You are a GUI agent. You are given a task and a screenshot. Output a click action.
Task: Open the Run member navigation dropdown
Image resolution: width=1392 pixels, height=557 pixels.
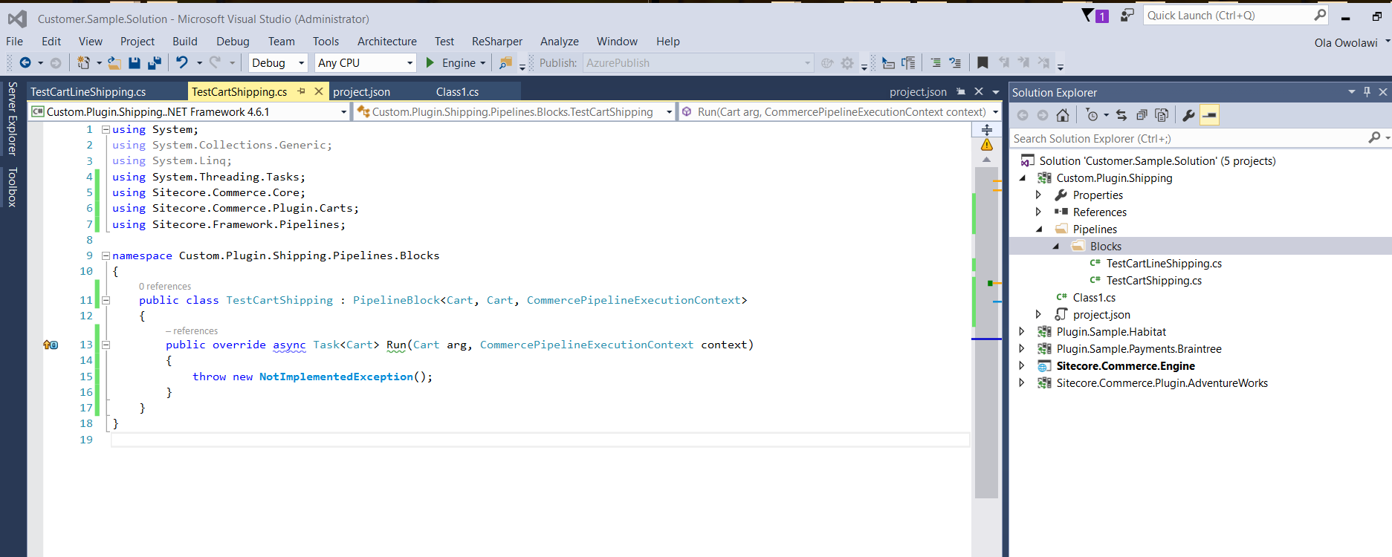[x=840, y=111]
